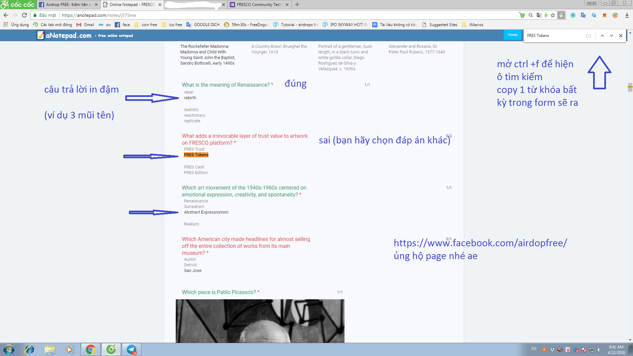
Task: Click the page's vertical scrollbar thumb
Action: point(630,88)
